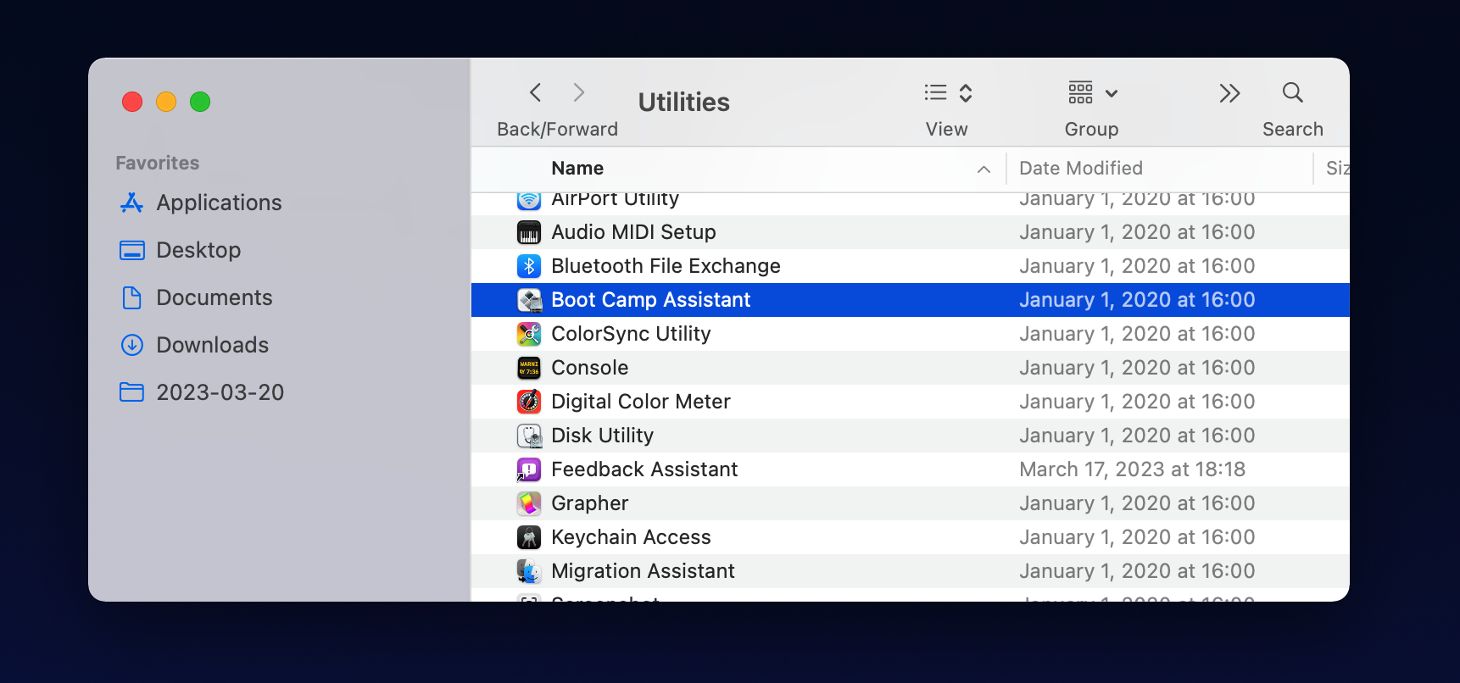Open the Group by dropdown
1460x683 pixels.
click(1092, 92)
